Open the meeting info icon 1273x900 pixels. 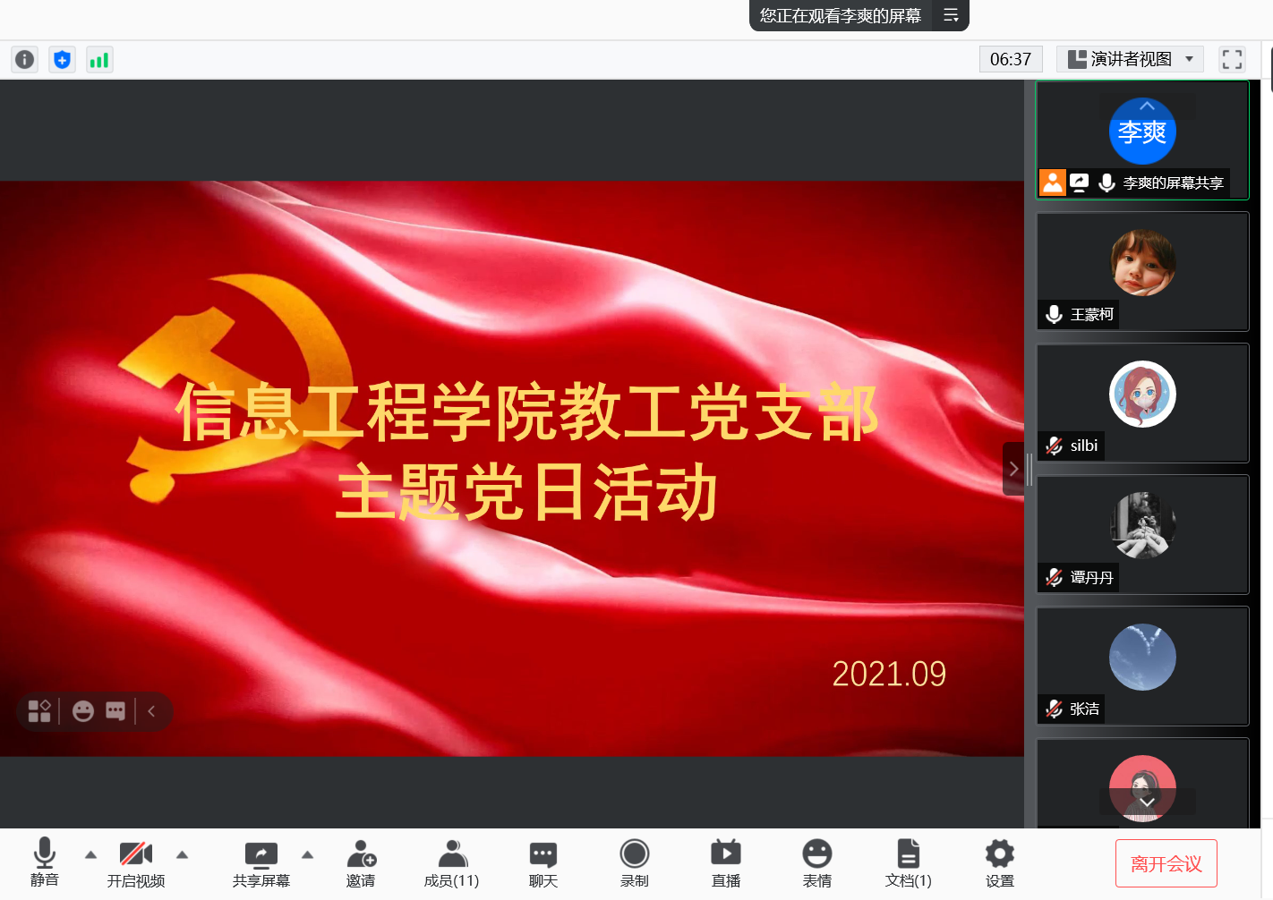[25, 60]
